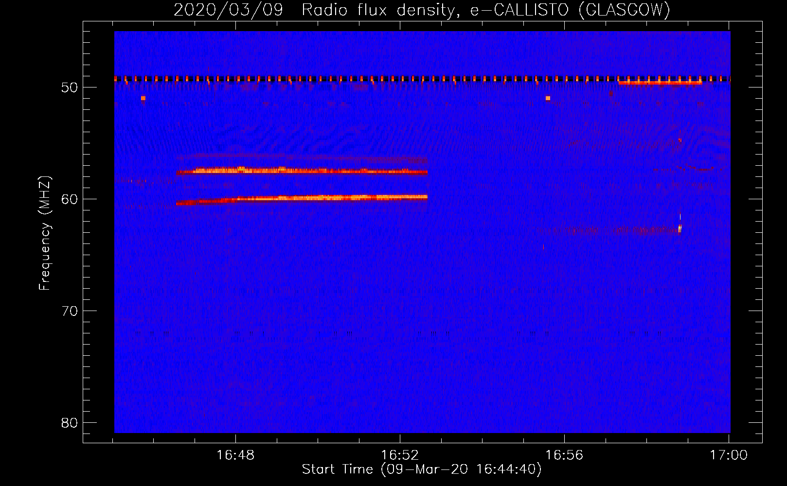Click the 50 frequency tick label
Viewport: 787px width, 486px height.
(70, 87)
